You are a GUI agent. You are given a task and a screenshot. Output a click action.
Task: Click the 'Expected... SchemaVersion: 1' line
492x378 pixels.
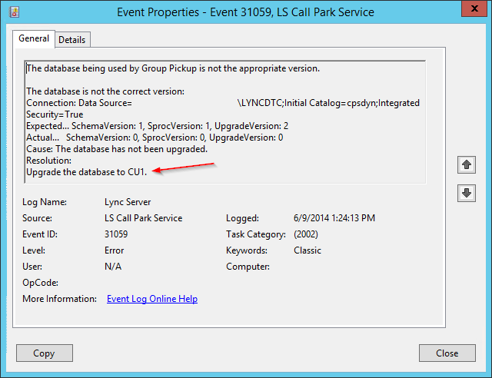pyautogui.click(x=157, y=126)
